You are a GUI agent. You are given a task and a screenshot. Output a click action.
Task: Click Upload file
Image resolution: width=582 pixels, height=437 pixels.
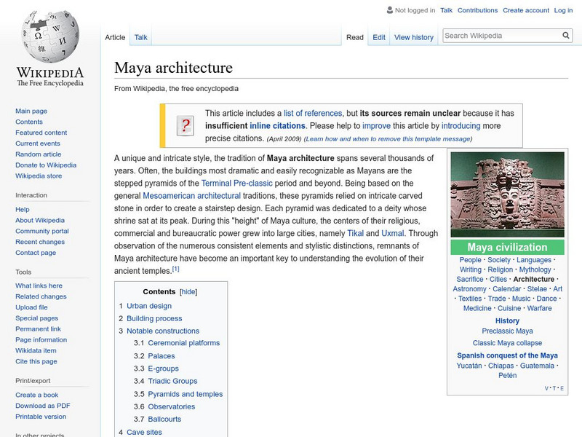pyautogui.click(x=31, y=307)
